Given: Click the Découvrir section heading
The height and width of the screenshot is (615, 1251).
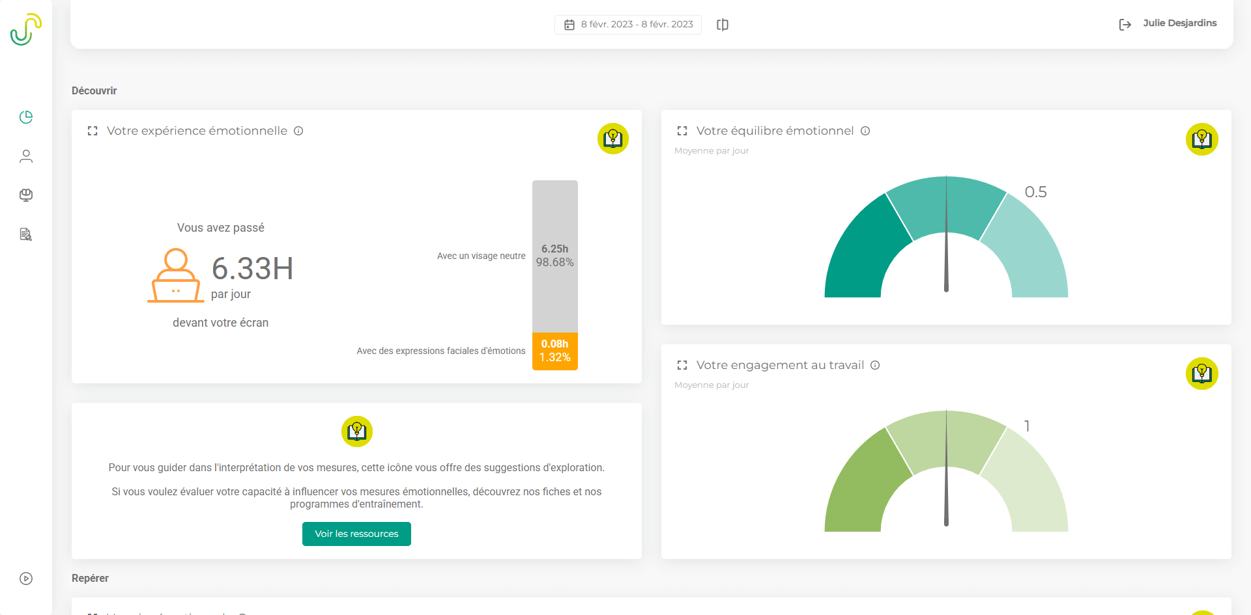Looking at the screenshot, I should click(x=94, y=90).
